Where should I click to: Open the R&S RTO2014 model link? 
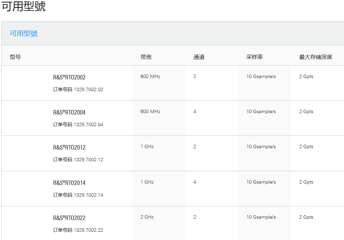point(69,183)
